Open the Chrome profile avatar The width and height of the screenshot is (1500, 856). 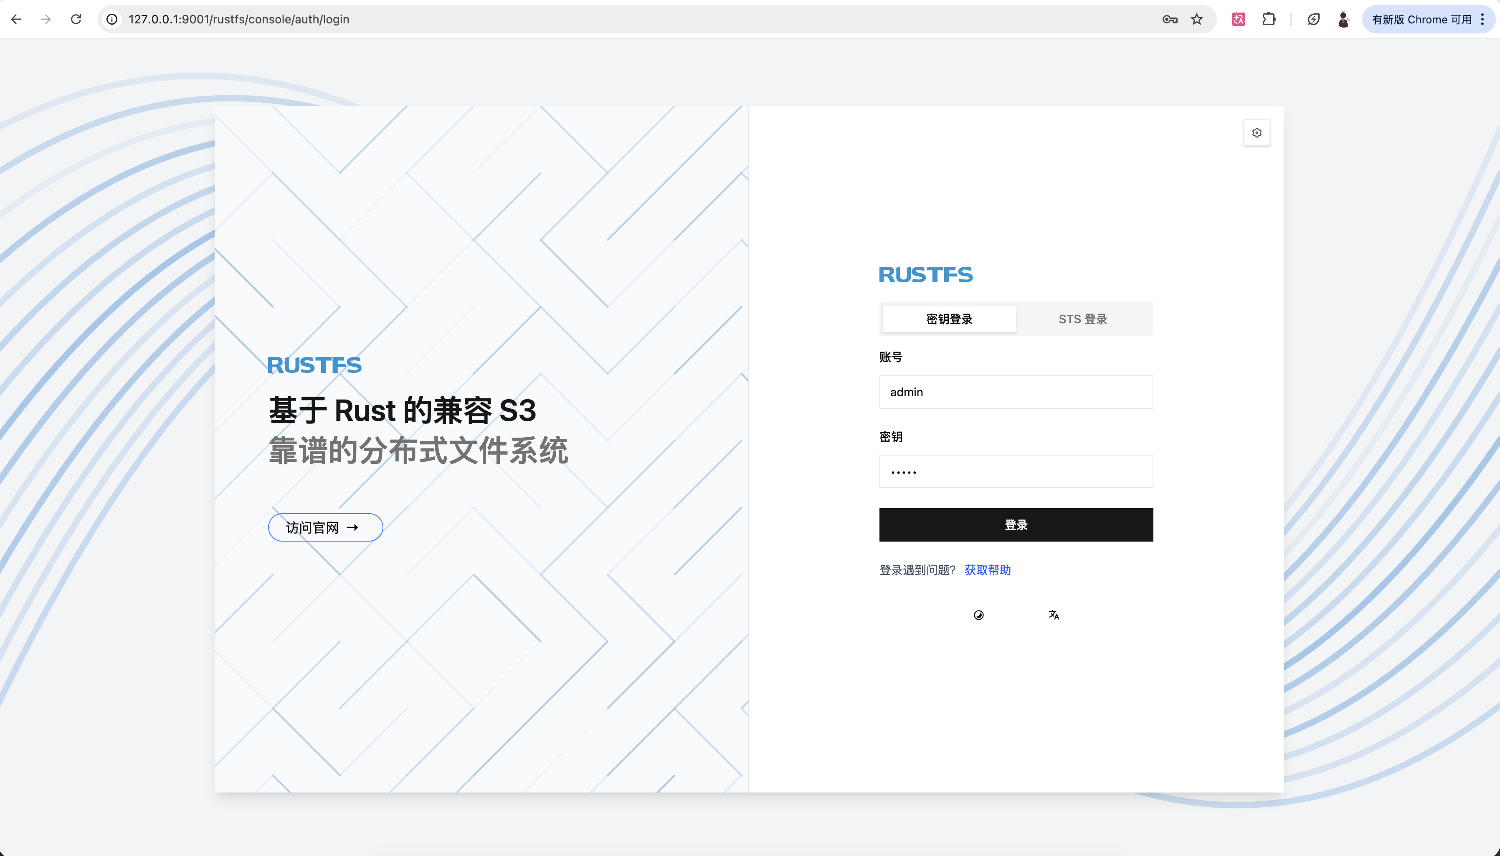pyautogui.click(x=1343, y=19)
